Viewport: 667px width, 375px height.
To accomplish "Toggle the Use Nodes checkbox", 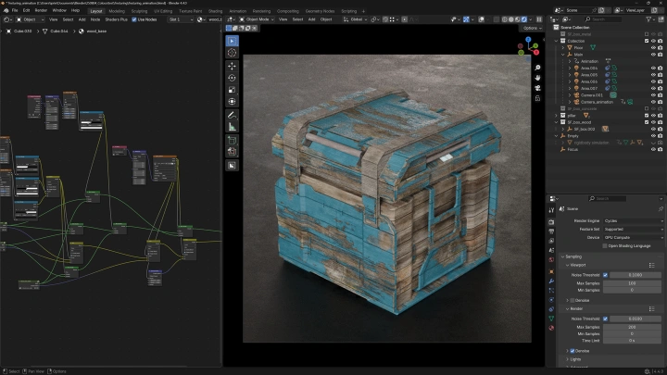I will point(134,19).
